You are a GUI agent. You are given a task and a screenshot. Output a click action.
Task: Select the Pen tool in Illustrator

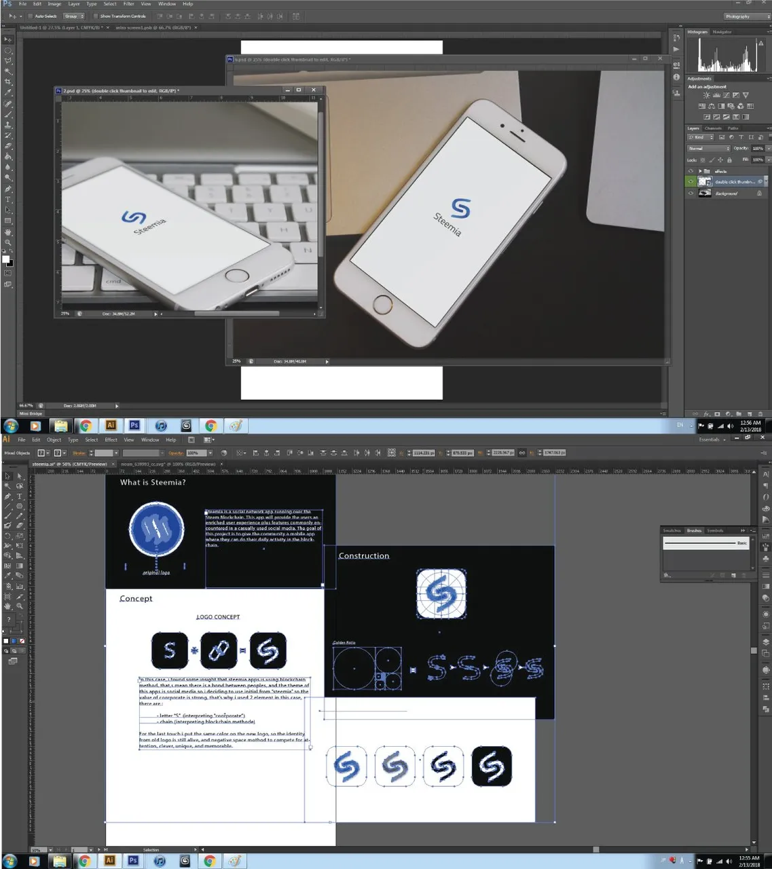click(7, 496)
